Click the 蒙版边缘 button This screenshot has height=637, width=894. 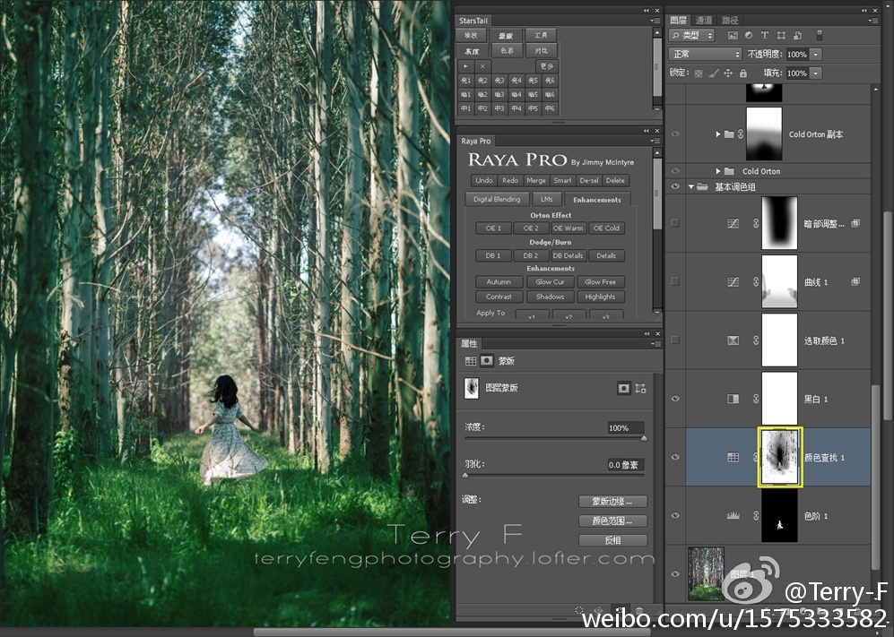613,502
